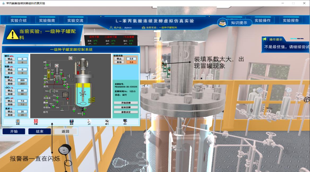Click the 参数设定 button
This screenshot has height=172, width=310.
point(126,112)
